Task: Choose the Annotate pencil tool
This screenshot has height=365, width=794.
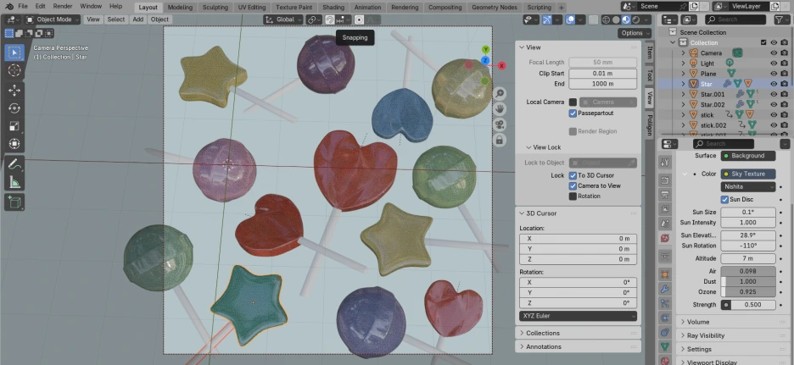Action: pyautogui.click(x=14, y=163)
